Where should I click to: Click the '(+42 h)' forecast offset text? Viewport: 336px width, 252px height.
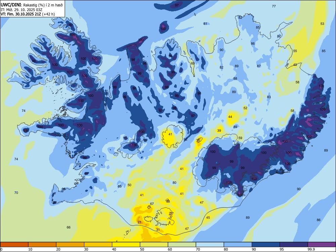pyautogui.click(x=48, y=14)
